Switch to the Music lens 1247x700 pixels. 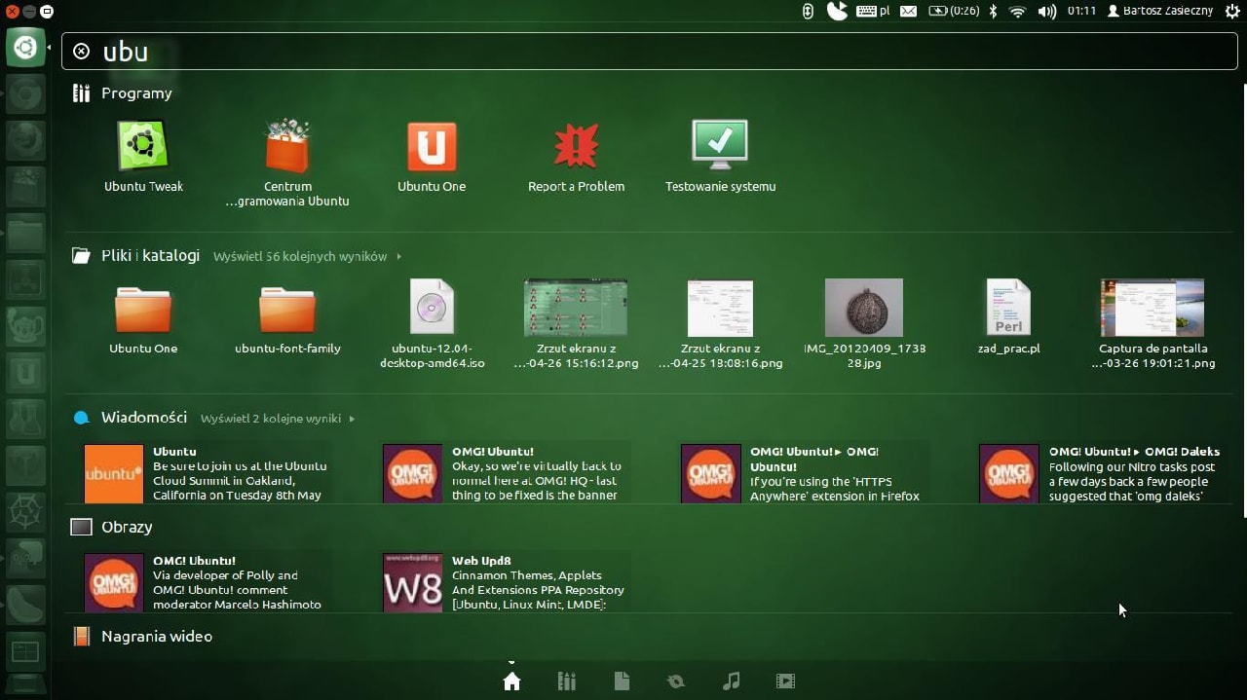[x=731, y=682]
